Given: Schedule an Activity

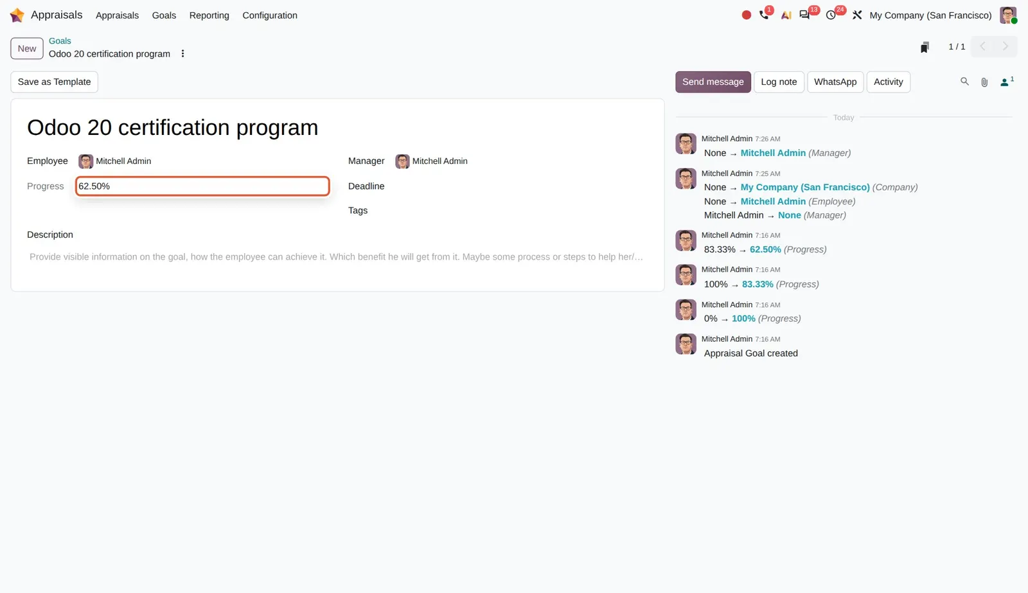Looking at the screenshot, I should click(888, 82).
